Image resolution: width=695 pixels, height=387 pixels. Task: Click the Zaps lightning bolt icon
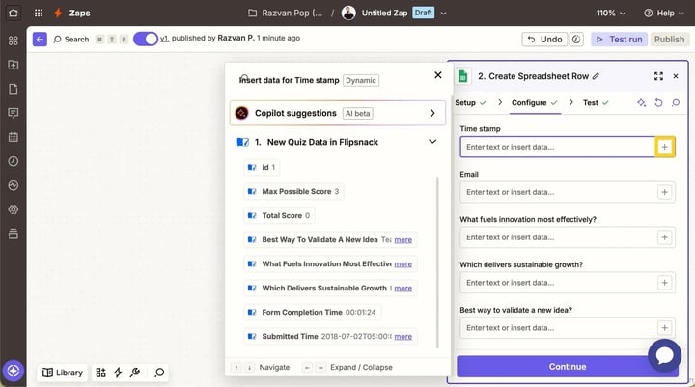coord(58,13)
